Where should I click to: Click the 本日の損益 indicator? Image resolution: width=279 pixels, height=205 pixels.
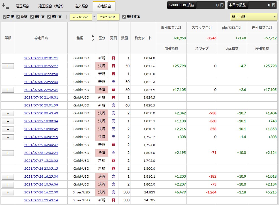(x=252, y=5)
